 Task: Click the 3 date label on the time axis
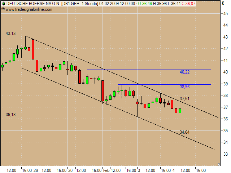139,170
